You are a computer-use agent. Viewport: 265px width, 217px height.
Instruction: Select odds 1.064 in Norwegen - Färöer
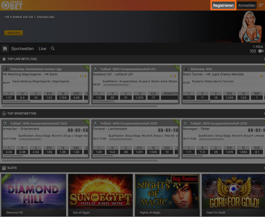[243, 152]
